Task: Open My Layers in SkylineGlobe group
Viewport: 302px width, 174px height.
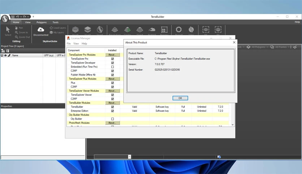Action: click(x=57, y=32)
